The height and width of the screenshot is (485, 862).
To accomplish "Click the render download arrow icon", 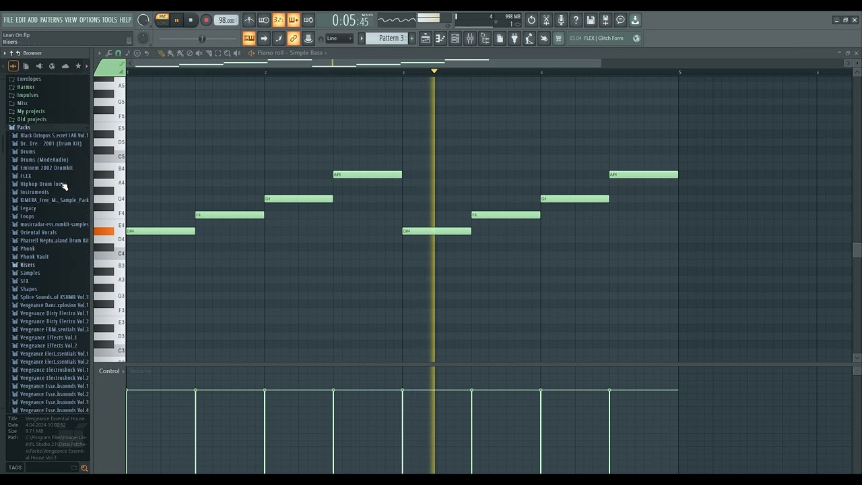I will 635,20.
